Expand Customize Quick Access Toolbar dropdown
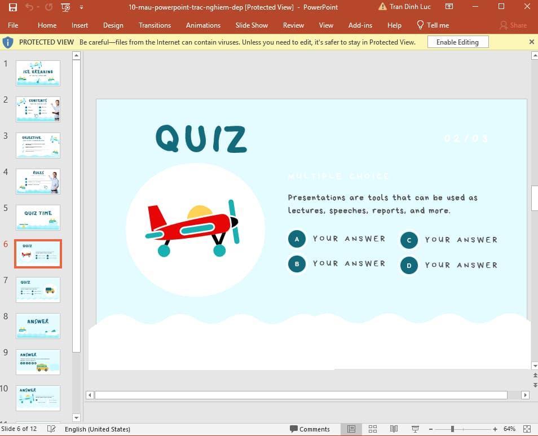This screenshot has width=538, height=436. pos(82,7)
